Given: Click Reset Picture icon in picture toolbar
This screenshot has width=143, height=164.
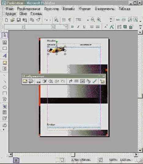Looking at the screenshot, I should (102, 81).
